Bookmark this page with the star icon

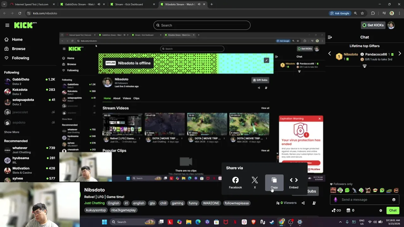click(362, 13)
